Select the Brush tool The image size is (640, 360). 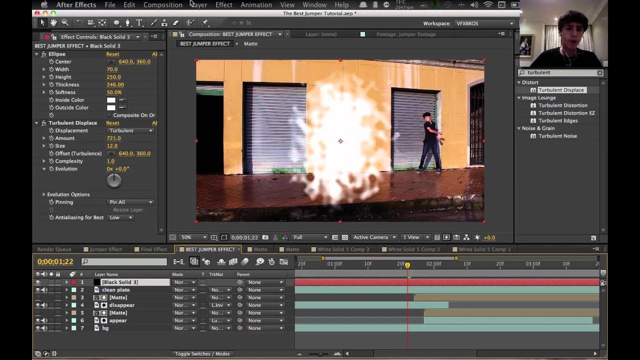[x=153, y=23]
